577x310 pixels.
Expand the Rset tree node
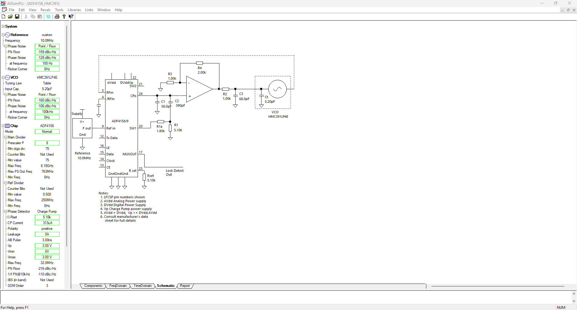(x=8, y=217)
